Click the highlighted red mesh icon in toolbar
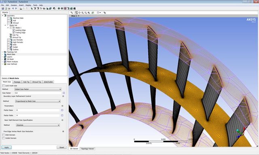This screenshot has height=155, width=259. (65, 8)
